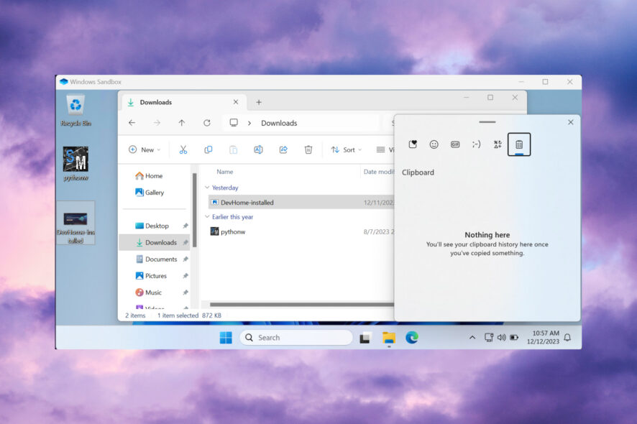Paste from the Explorer toolbar
Image resolution: width=637 pixels, height=424 pixels.
click(x=233, y=150)
